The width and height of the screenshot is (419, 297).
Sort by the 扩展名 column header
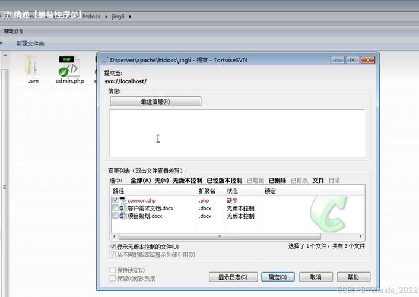point(210,191)
